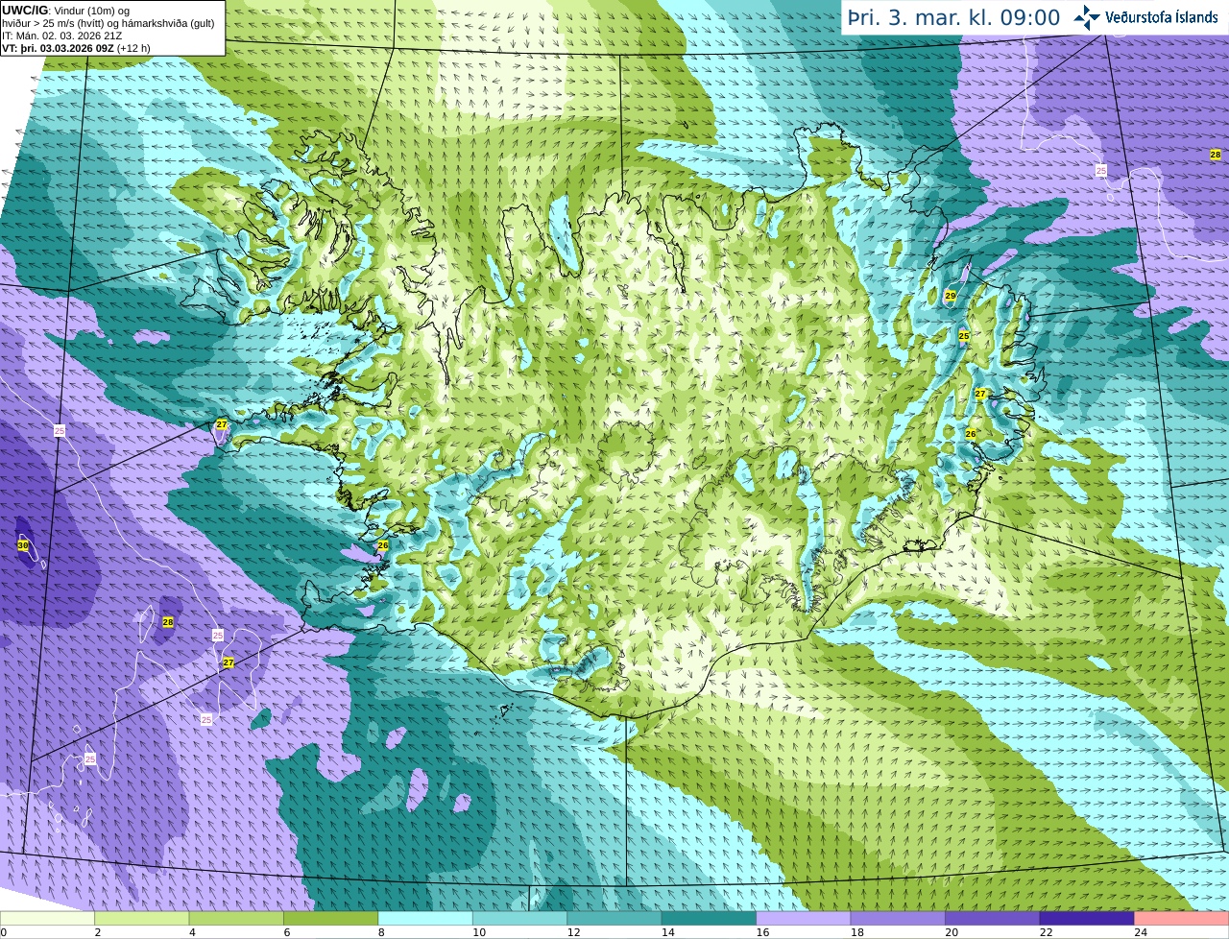
Task: Click the '16' label on the color scale
Action: (762, 932)
